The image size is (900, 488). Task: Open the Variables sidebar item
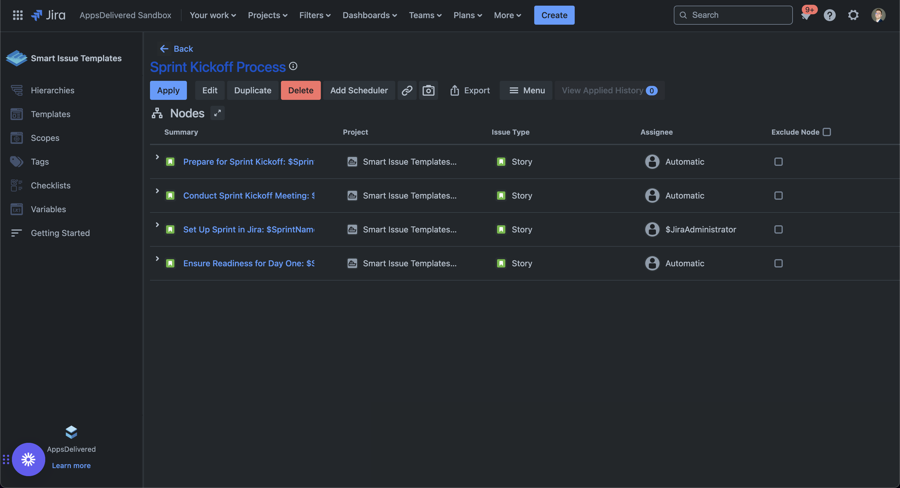[x=48, y=209]
